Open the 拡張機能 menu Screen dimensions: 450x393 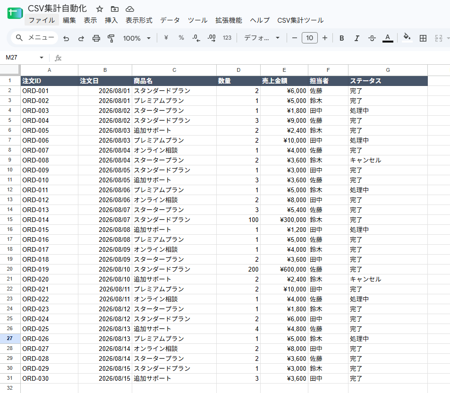point(229,20)
